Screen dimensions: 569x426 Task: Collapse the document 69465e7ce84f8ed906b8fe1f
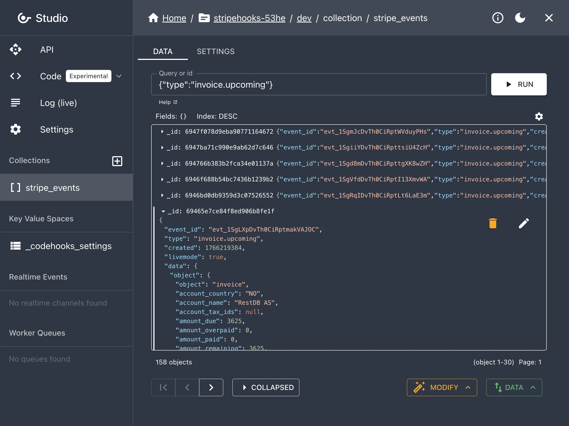163,211
